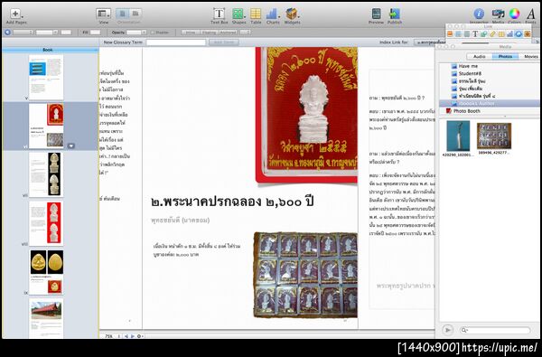Click the Add Term button

point(224,42)
